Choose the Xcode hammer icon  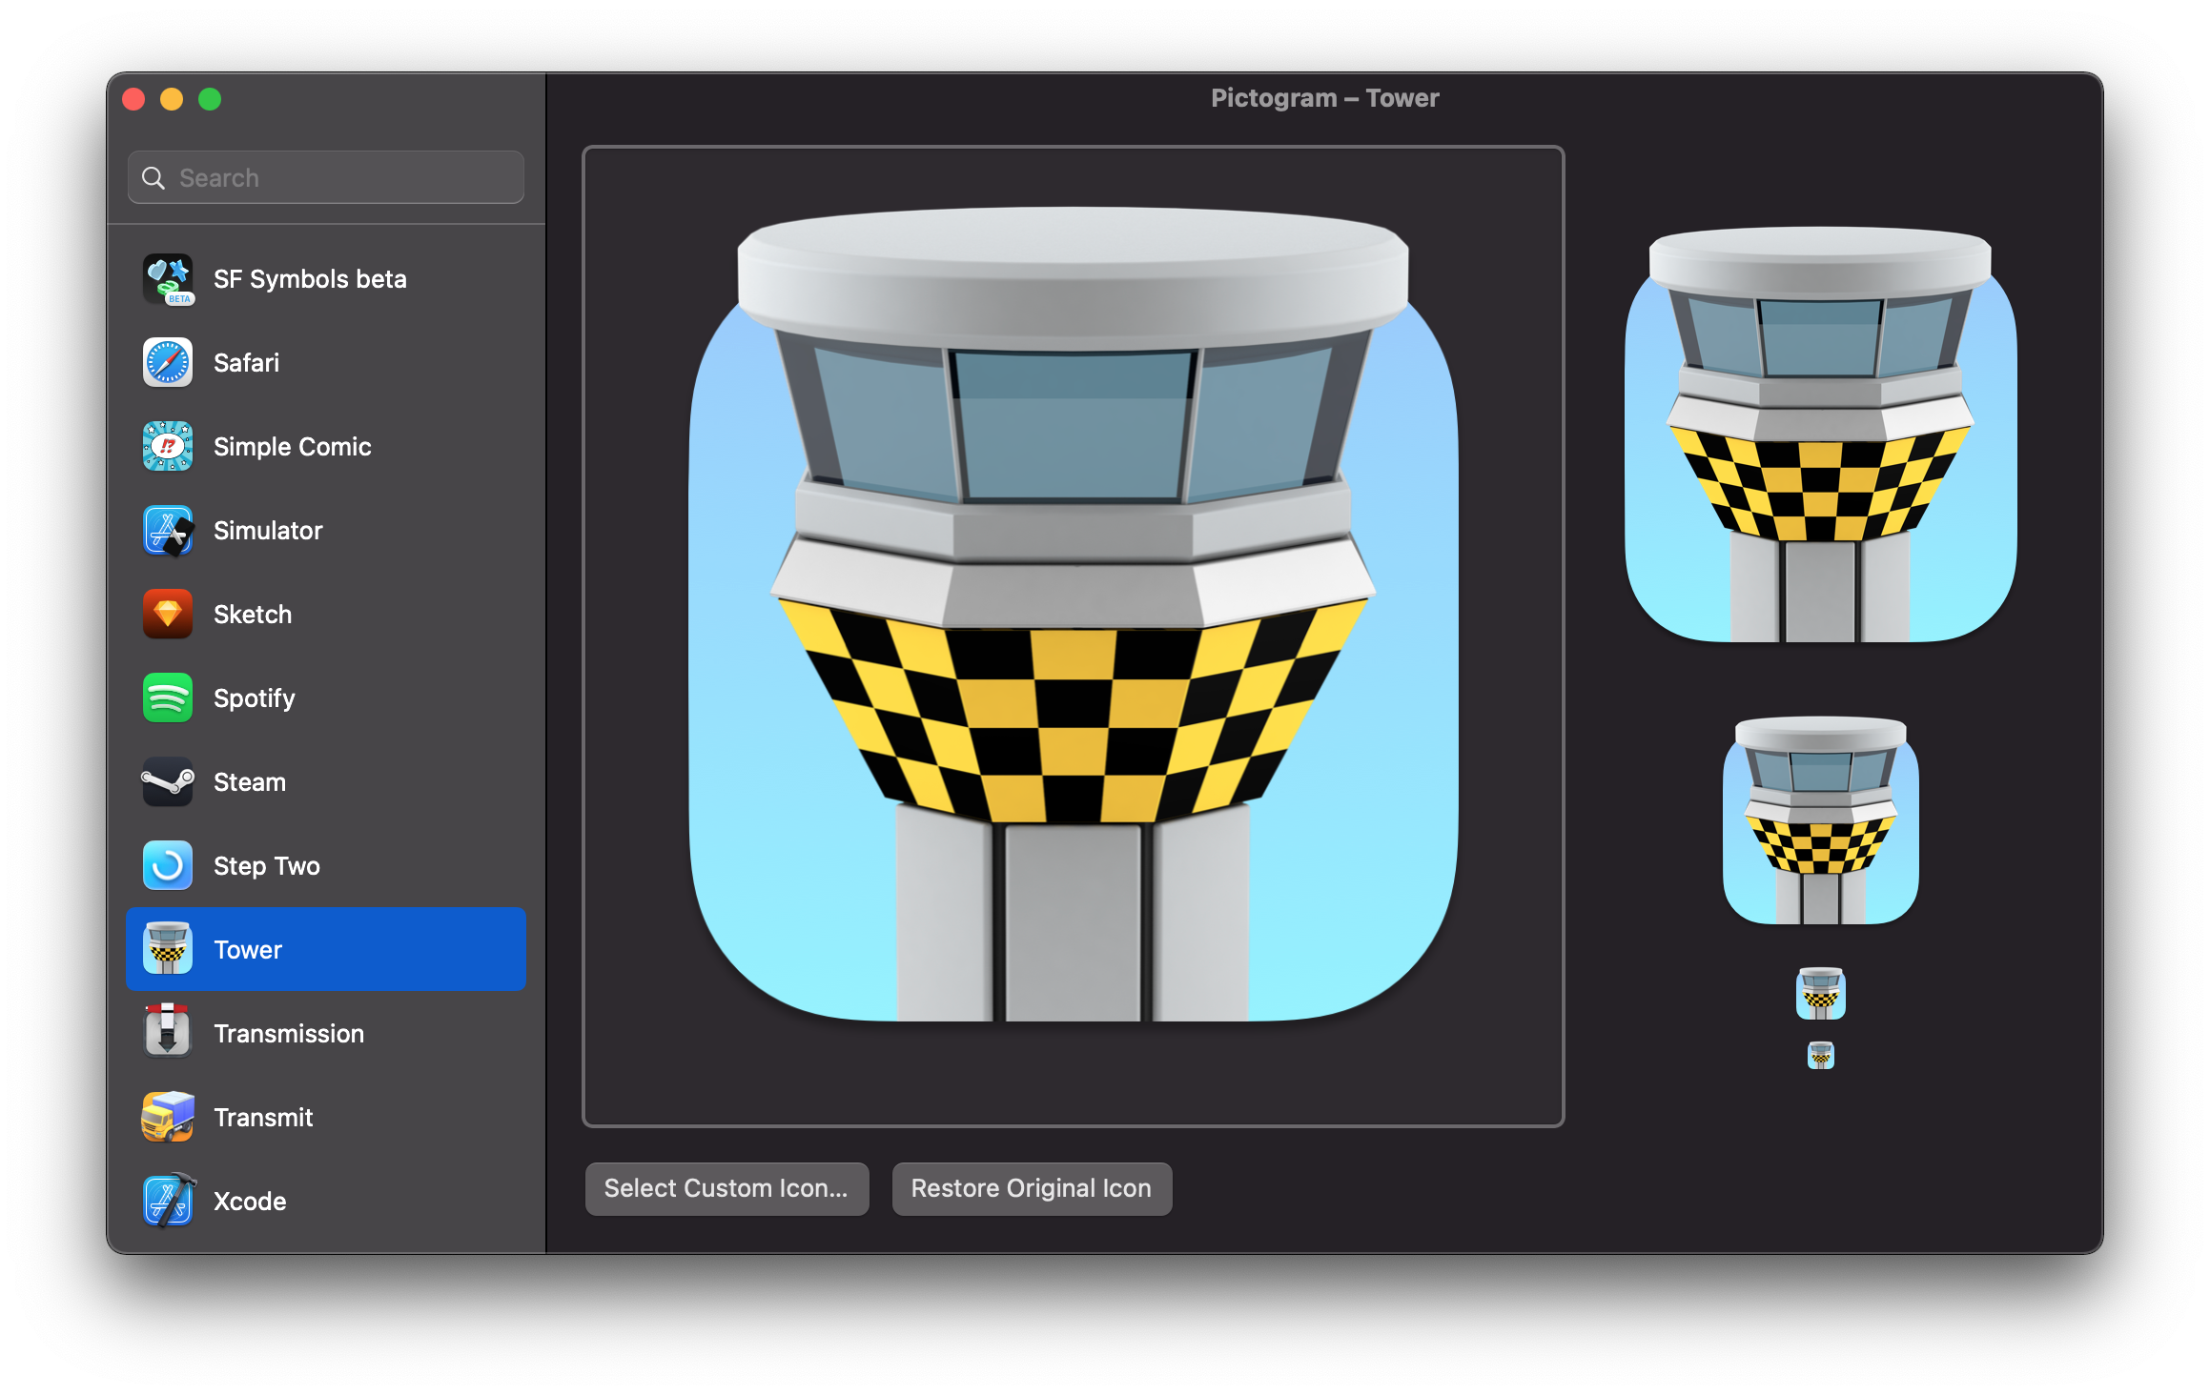168,1201
